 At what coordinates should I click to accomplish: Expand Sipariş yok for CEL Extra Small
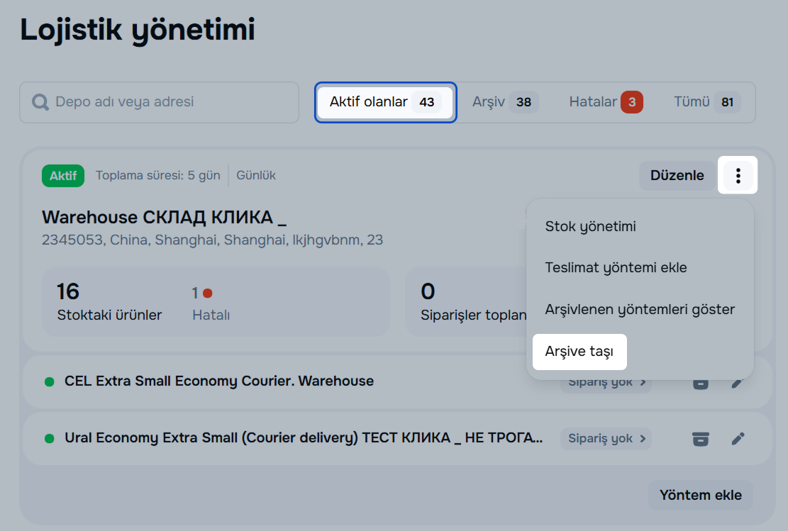[606, 383]
